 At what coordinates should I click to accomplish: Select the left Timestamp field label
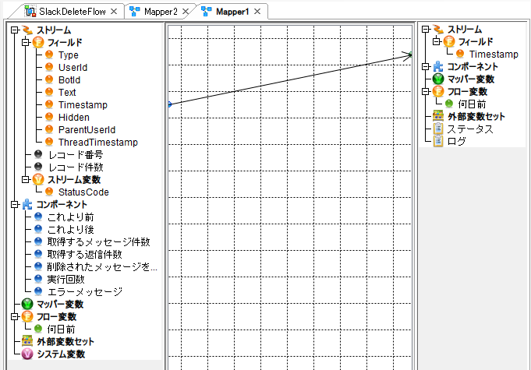(83, 105)
